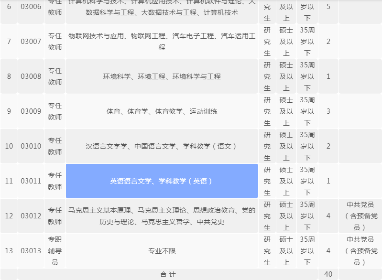Click headcount 2 in row 03007
This screenshot has height=280, width=382.
click(x=328, y=42)
